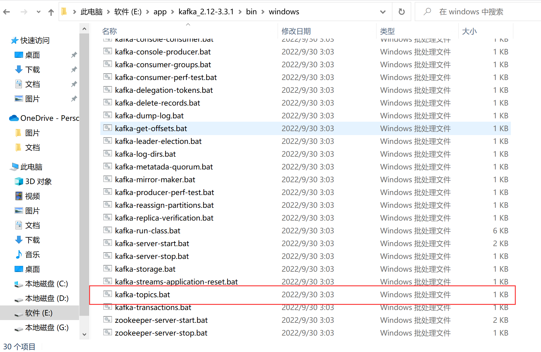
Task: Click kafka-replica-verification.bat file icon
Action: tap(107, 218)
